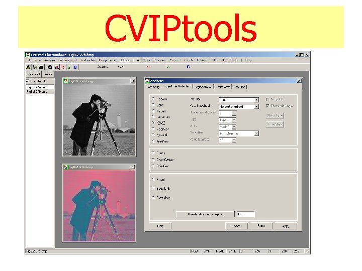This screenshot has height=271, width=362.
Task: Click the open image file toolbar icon
Action: click(28, 67)
